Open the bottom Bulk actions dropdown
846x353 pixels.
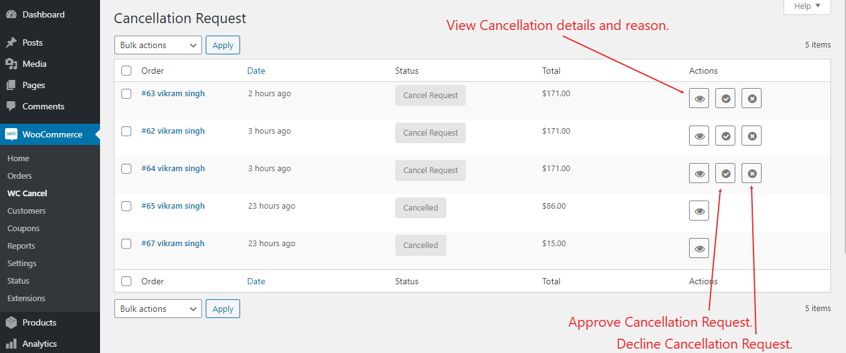point(158,309)
